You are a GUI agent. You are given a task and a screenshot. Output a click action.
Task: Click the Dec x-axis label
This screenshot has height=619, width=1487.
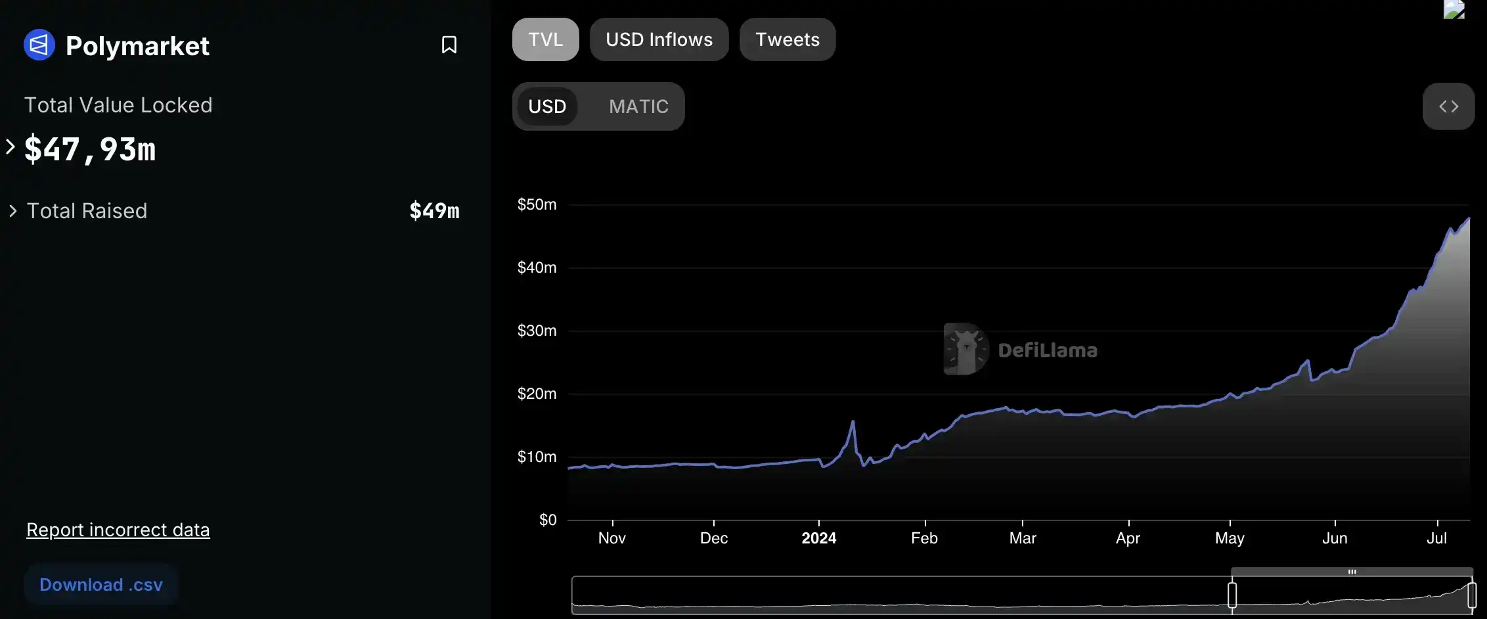click(714, 538)
